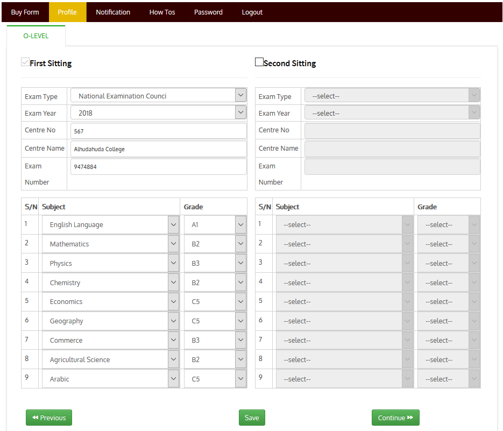
Task: Open grade dropdown for Agricultural Science
Action: pos(215,359)
